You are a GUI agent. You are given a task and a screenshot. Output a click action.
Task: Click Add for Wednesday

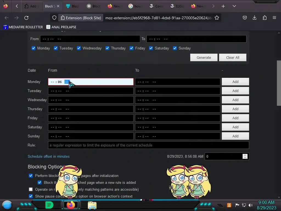coord(235,100)
